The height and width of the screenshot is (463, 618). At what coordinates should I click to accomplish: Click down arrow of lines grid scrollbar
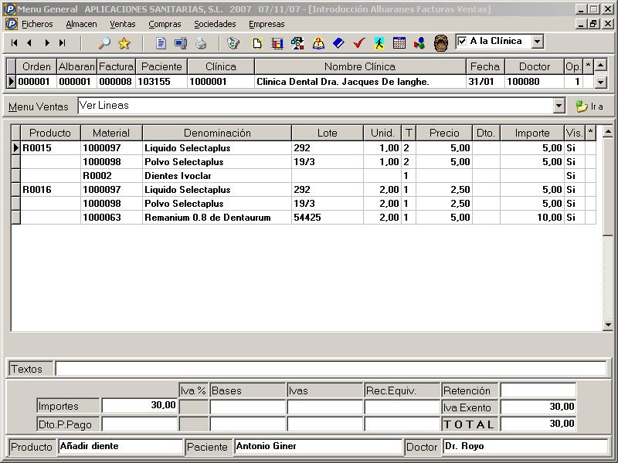(x=608, y=325)
